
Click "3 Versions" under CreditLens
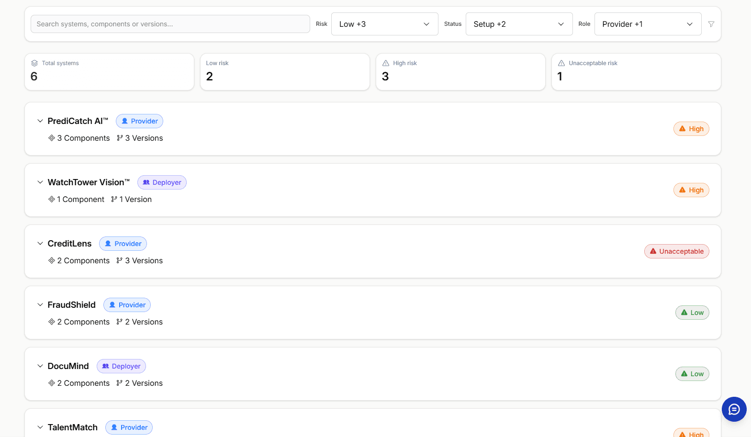click(144, 260)
